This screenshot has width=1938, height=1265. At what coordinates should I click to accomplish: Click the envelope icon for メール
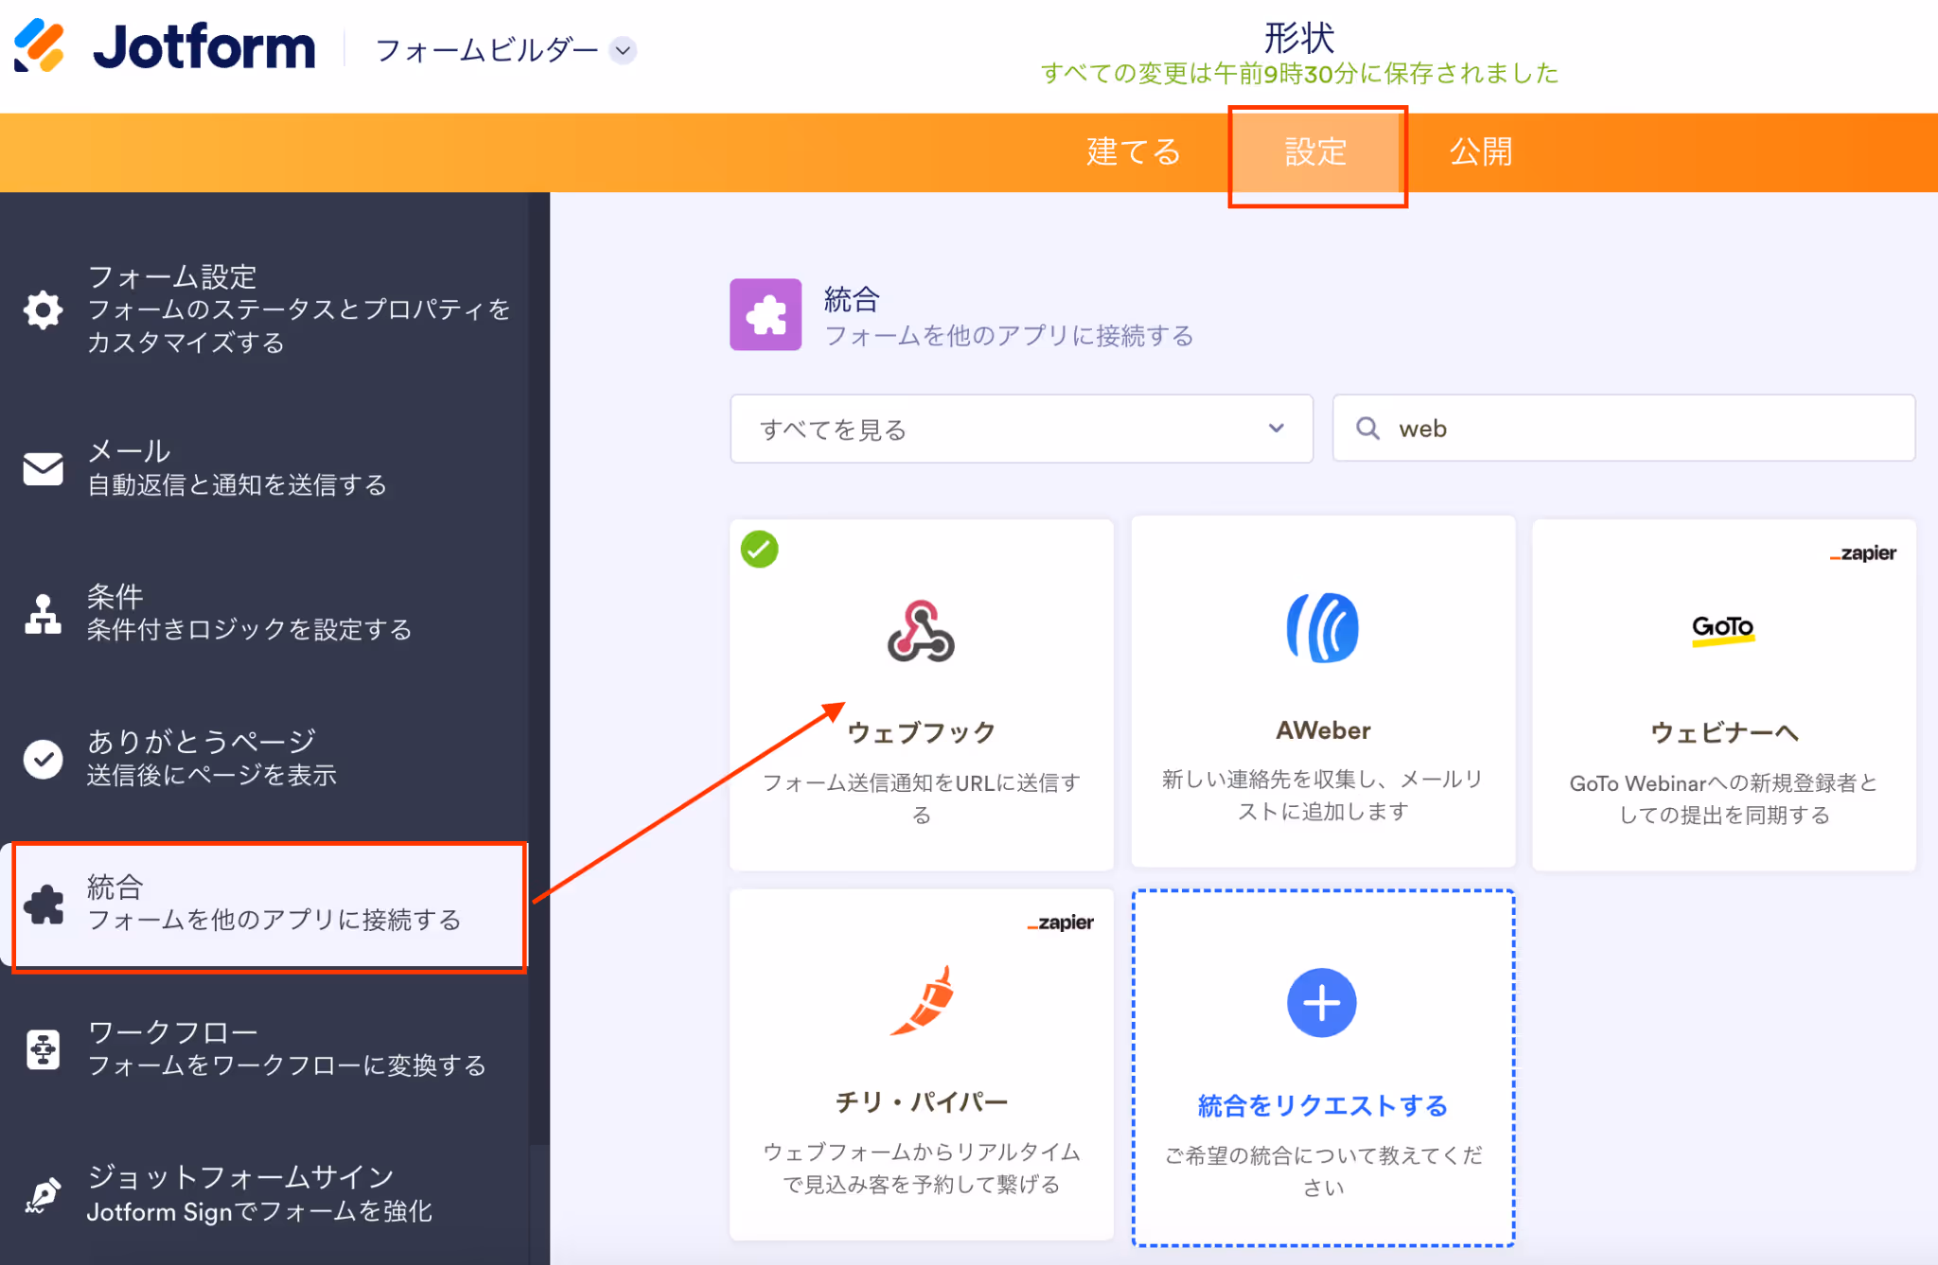coord(43,468)
